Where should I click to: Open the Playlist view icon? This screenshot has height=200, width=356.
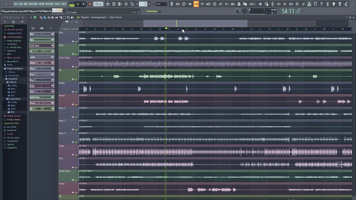pyautogui.click(x=108, y=4)
